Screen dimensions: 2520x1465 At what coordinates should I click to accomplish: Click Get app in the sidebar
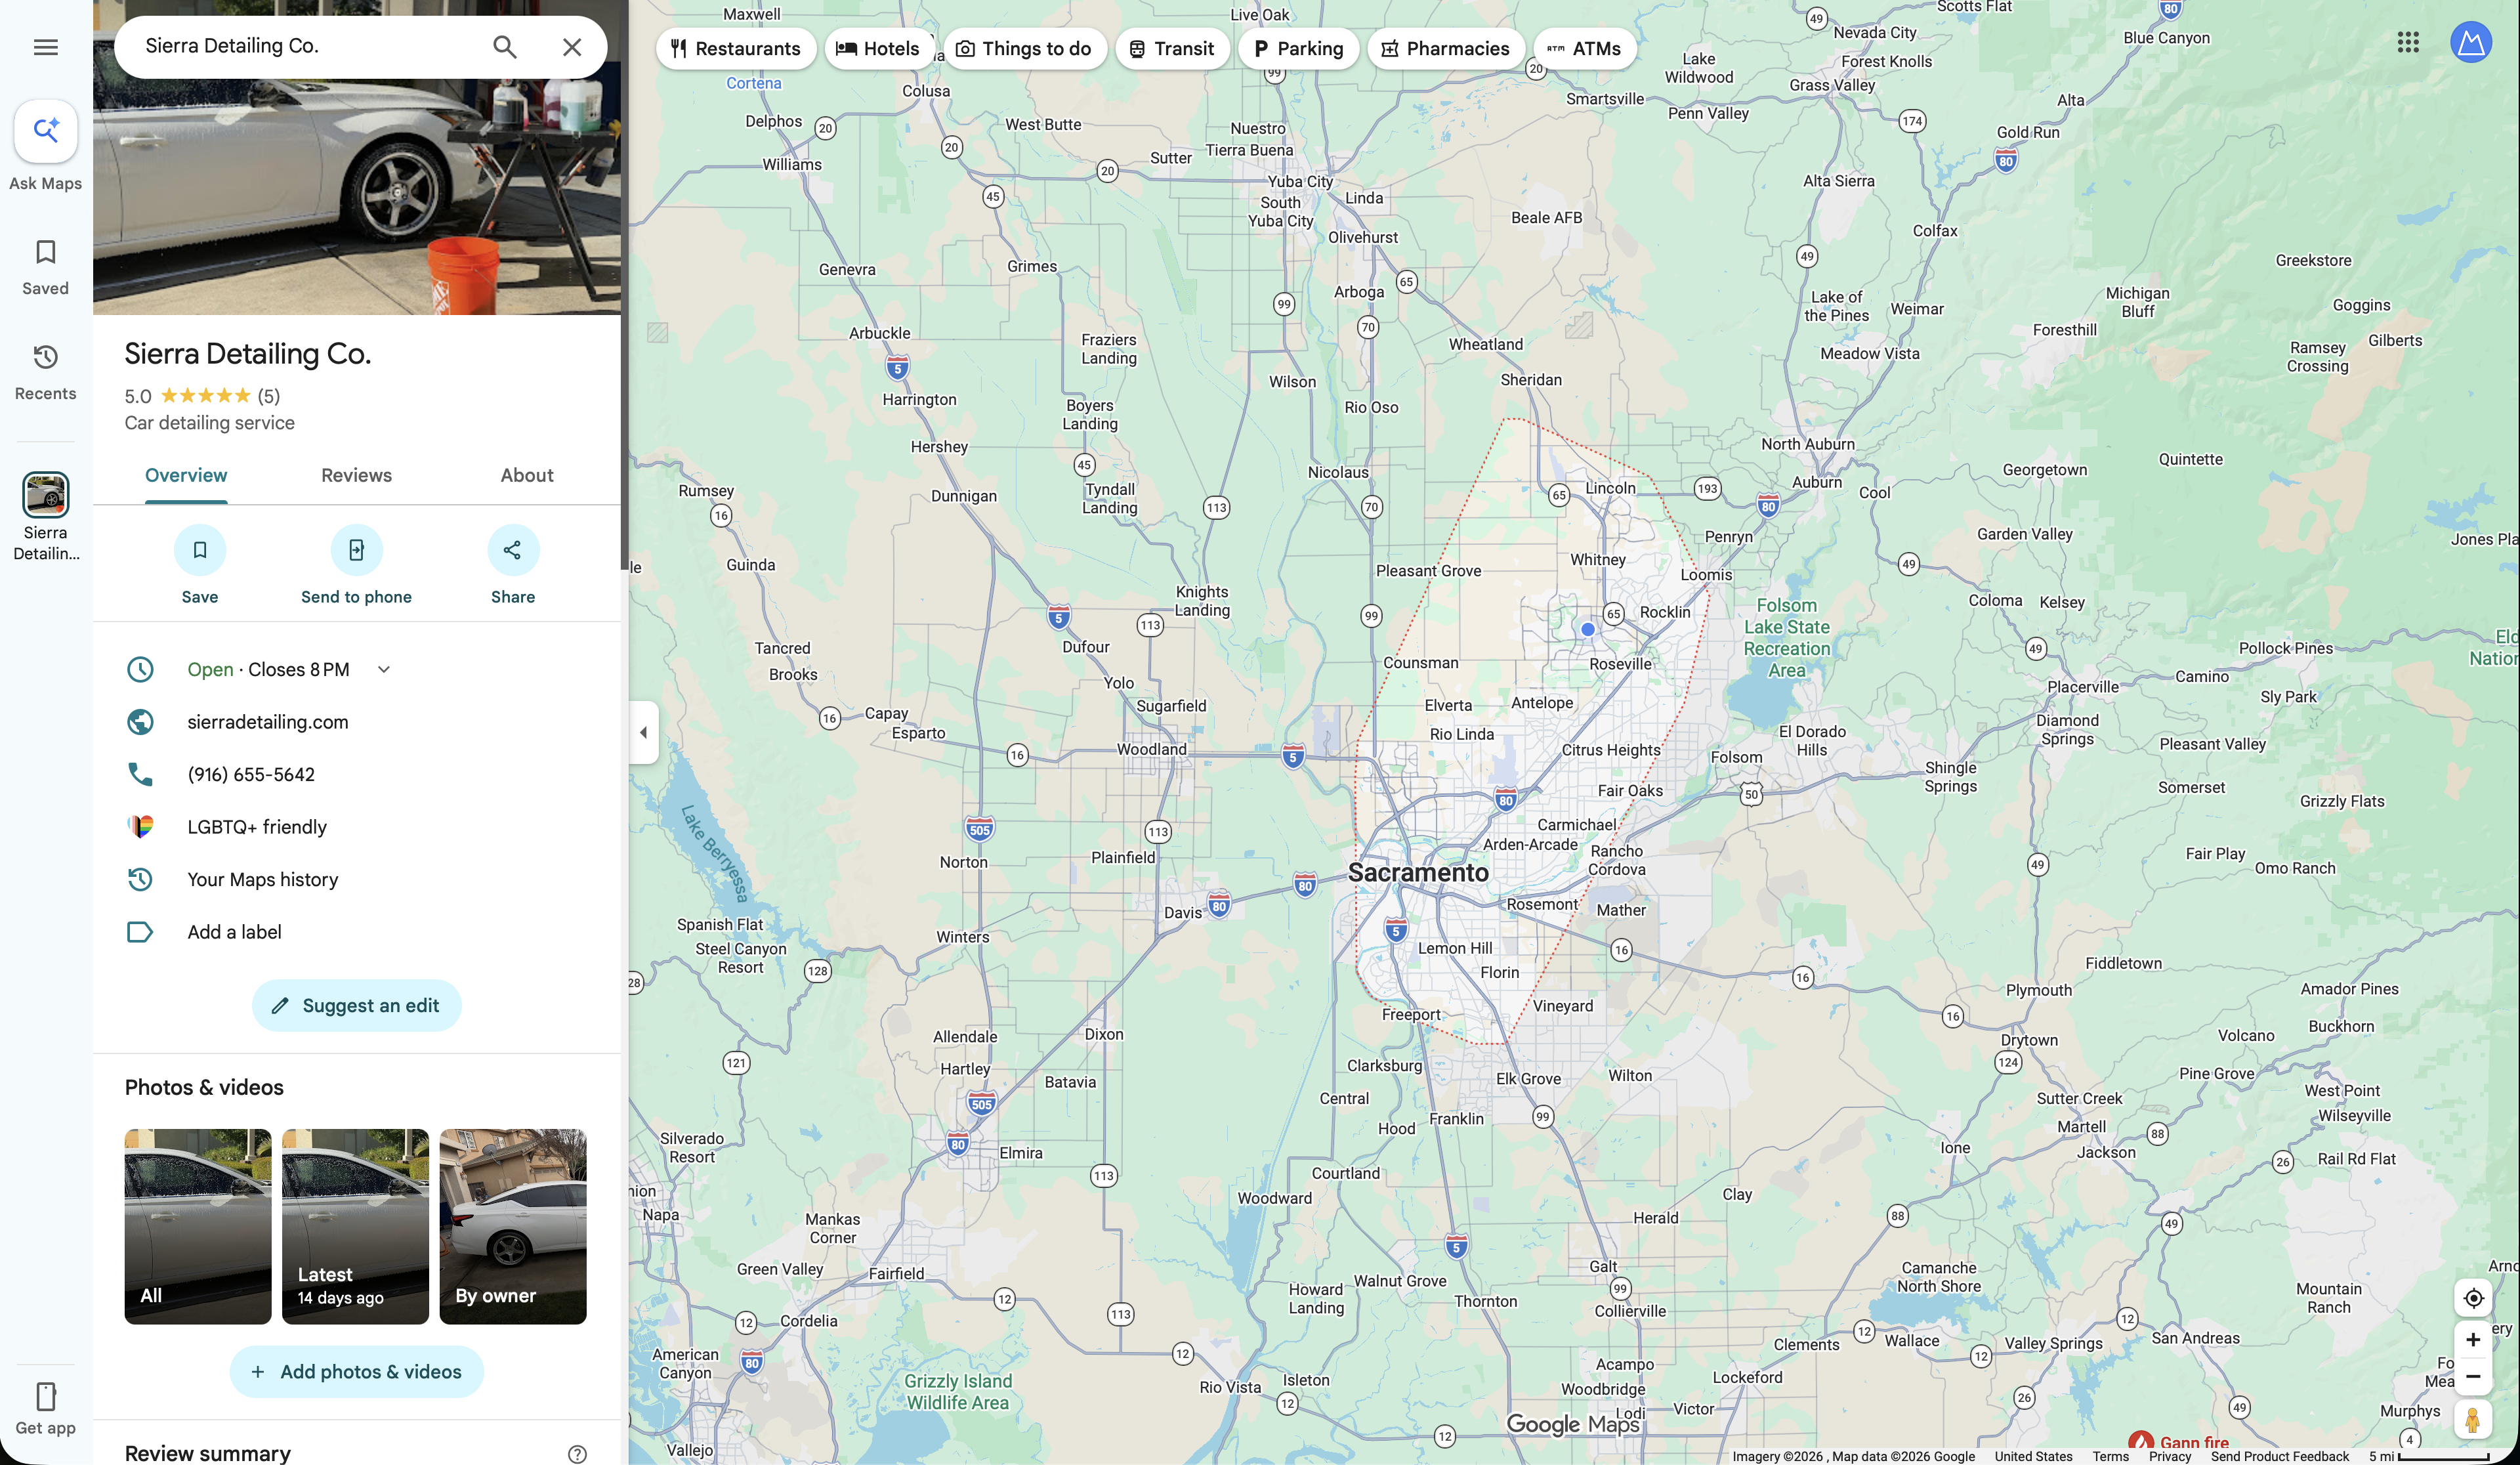(x=46, y=1408)
